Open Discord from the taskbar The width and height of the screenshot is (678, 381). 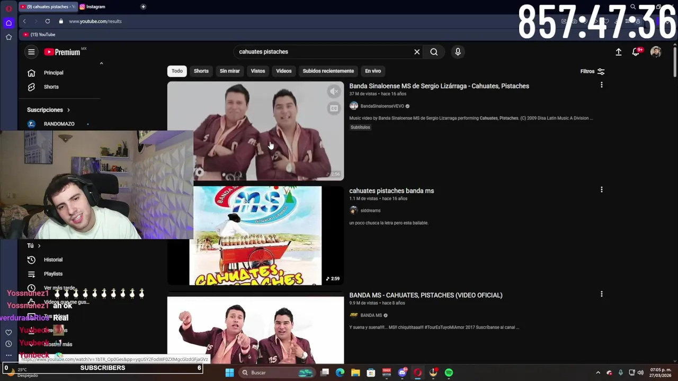[402, 373]
